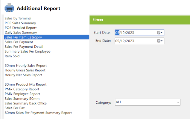The image size is (190, 119).
Task: Choose PMix Category Report
Action: point(22,89)
